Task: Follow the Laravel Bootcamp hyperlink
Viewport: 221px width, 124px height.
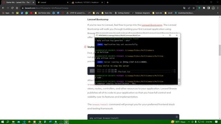Action: coord(152,25)
